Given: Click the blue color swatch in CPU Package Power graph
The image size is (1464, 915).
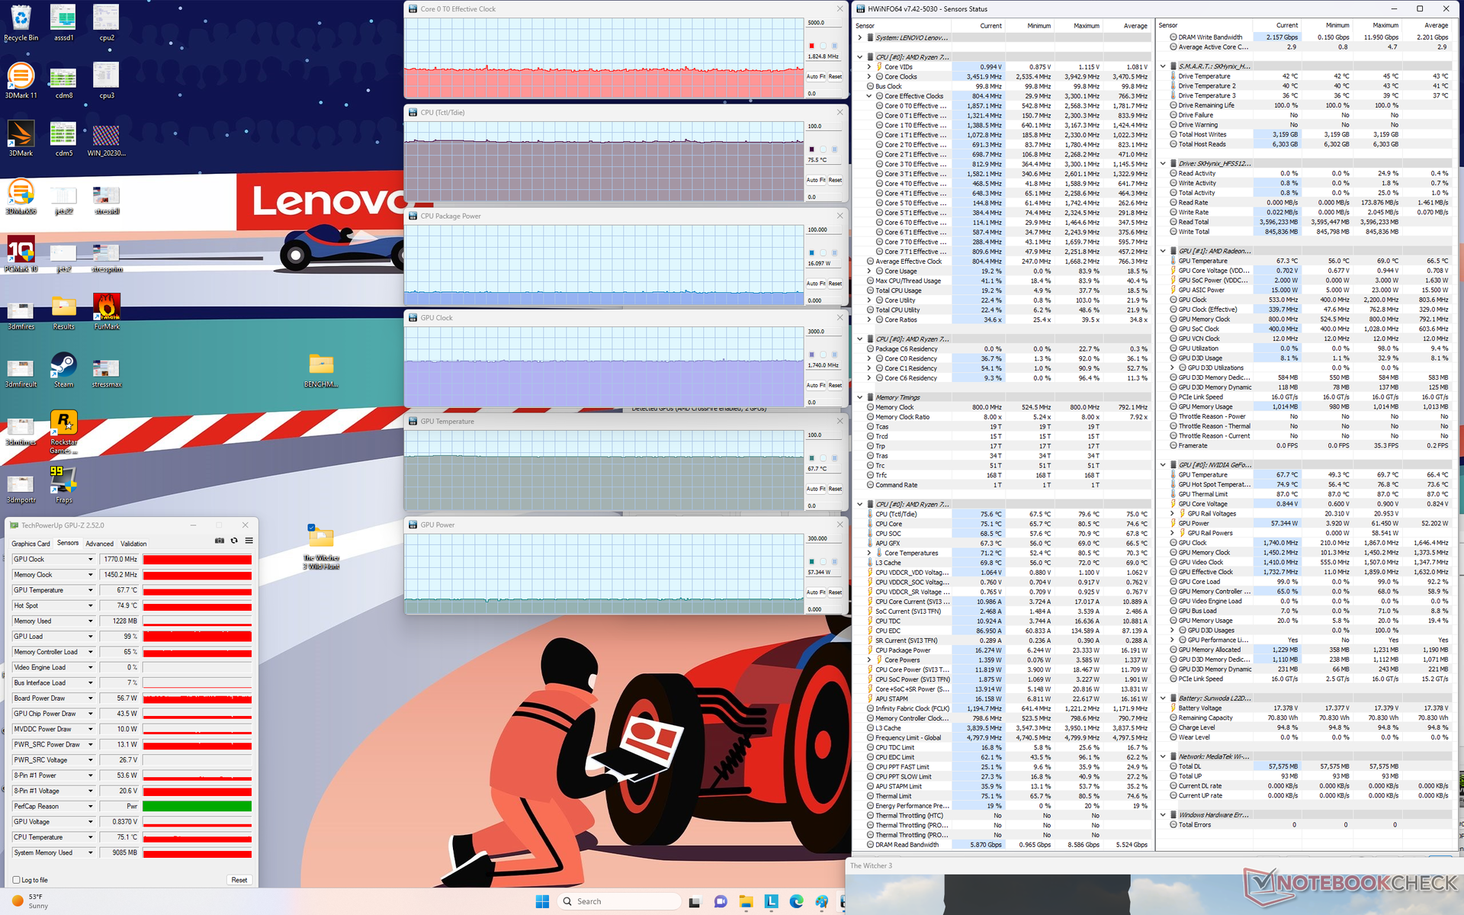Looking at the screenshot, I should [x=811, y=252].
